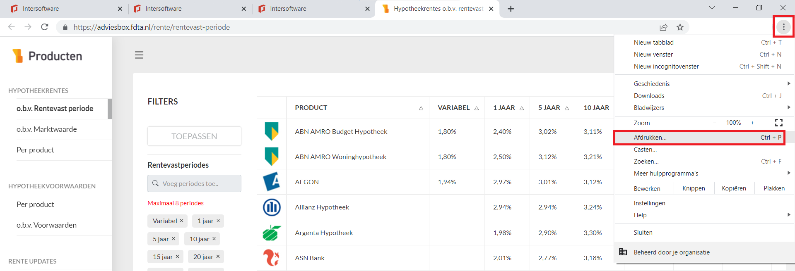Reload the page with refresh icon
This screenshot has height=271, width=795.
pos(45,27)
